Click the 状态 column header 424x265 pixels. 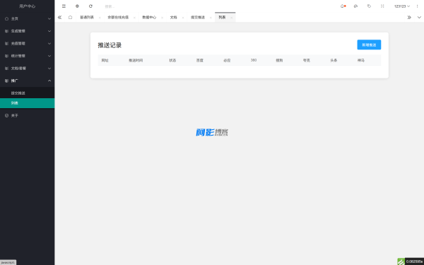[x=172, y=60]
